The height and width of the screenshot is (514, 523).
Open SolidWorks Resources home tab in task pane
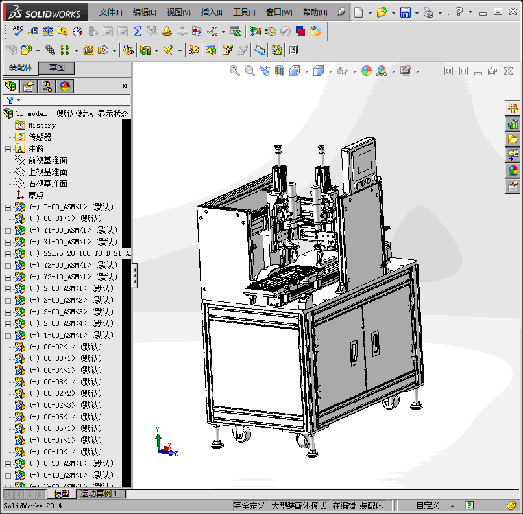(x=513, y=108)
